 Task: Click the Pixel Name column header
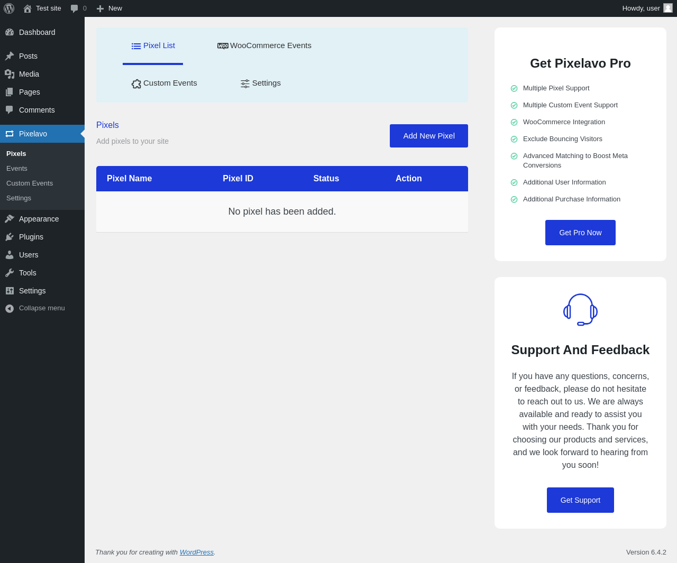[x=129, y=179]
